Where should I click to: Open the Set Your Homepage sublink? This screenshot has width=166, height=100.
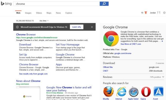coord(68,45)
